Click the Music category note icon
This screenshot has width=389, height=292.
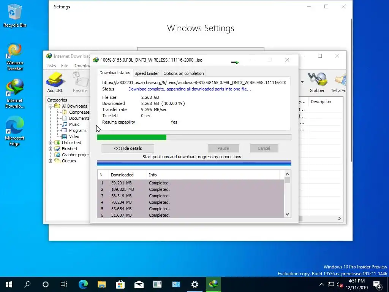(x=65, y=124)
